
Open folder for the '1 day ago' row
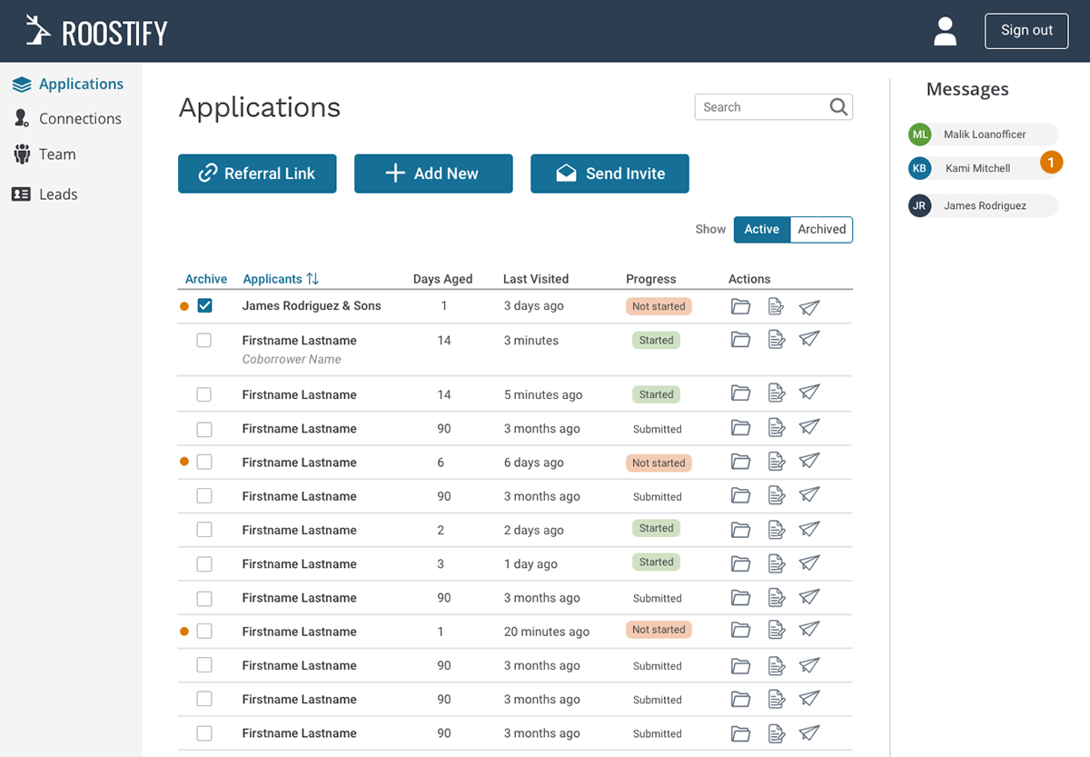click(x=741, y=563)
